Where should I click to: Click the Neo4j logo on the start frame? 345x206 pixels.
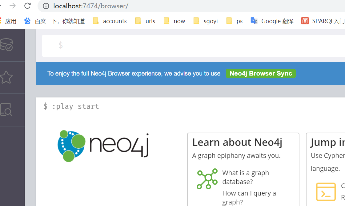[103, 145]
